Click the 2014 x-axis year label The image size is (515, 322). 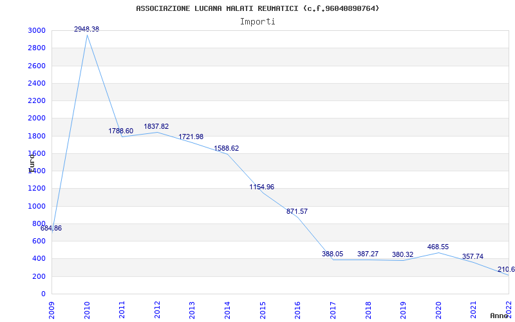coord(227,310)
